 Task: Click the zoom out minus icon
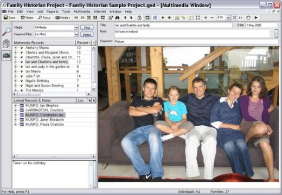pyautogui.click(x=212, y=17)
